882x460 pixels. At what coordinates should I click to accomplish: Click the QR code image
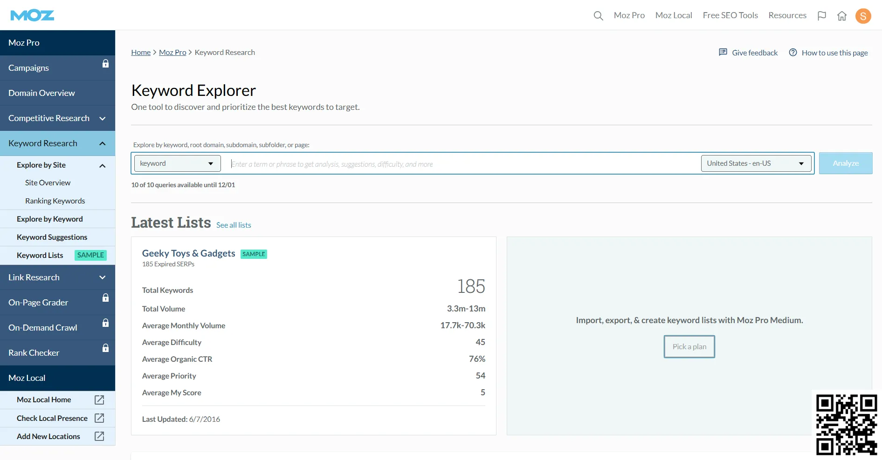[847, 425]
